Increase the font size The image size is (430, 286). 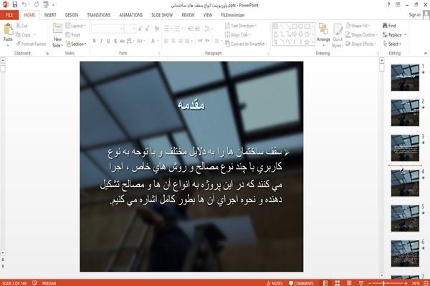coord(140,29)
